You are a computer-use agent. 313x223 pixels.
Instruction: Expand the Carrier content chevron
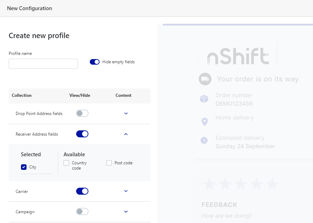click(126, 191)
